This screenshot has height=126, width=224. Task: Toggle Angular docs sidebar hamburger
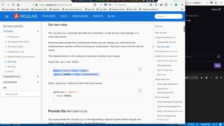[7, 16]
